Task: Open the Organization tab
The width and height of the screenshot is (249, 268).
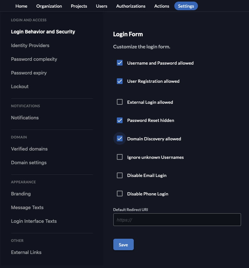Action: 49,6
